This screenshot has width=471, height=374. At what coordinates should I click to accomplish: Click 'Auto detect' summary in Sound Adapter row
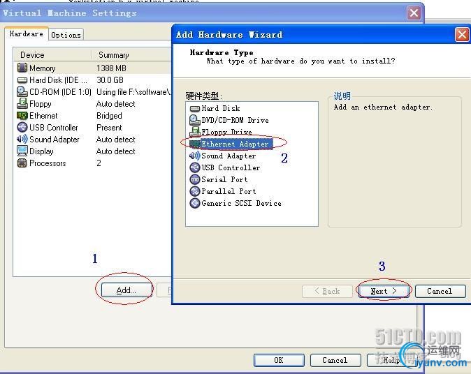[115, 140]
